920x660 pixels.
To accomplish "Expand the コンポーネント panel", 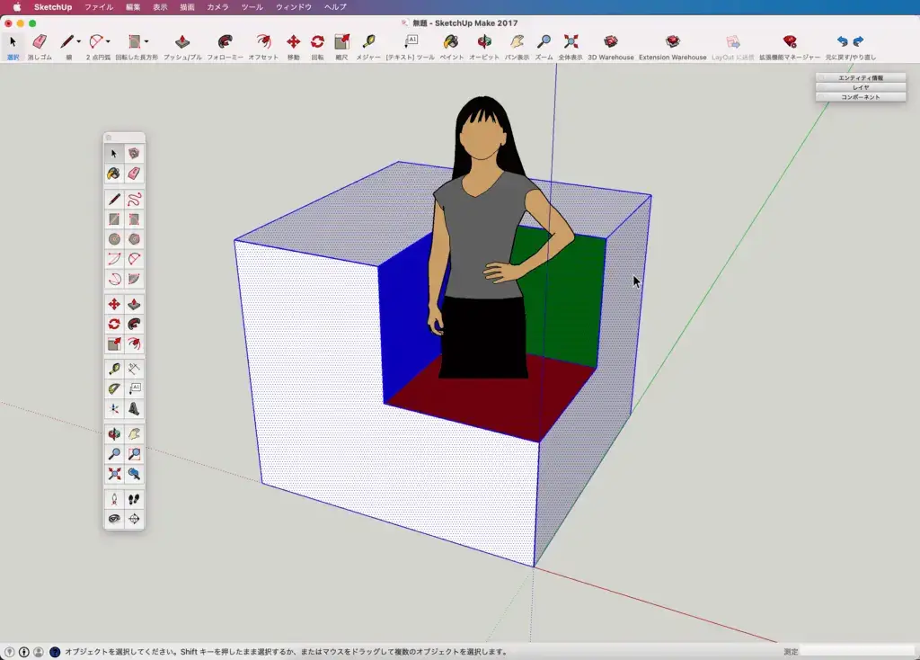I will 861,97.
